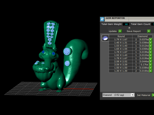This screenshot has width=154, height=115.
Task: Click green arrow for 1.30 X 1.30 row
Action: tap(150, 71)
